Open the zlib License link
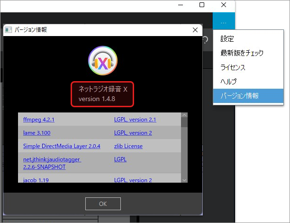This screenshot has height=223, width=290. [x=128, y=146]
